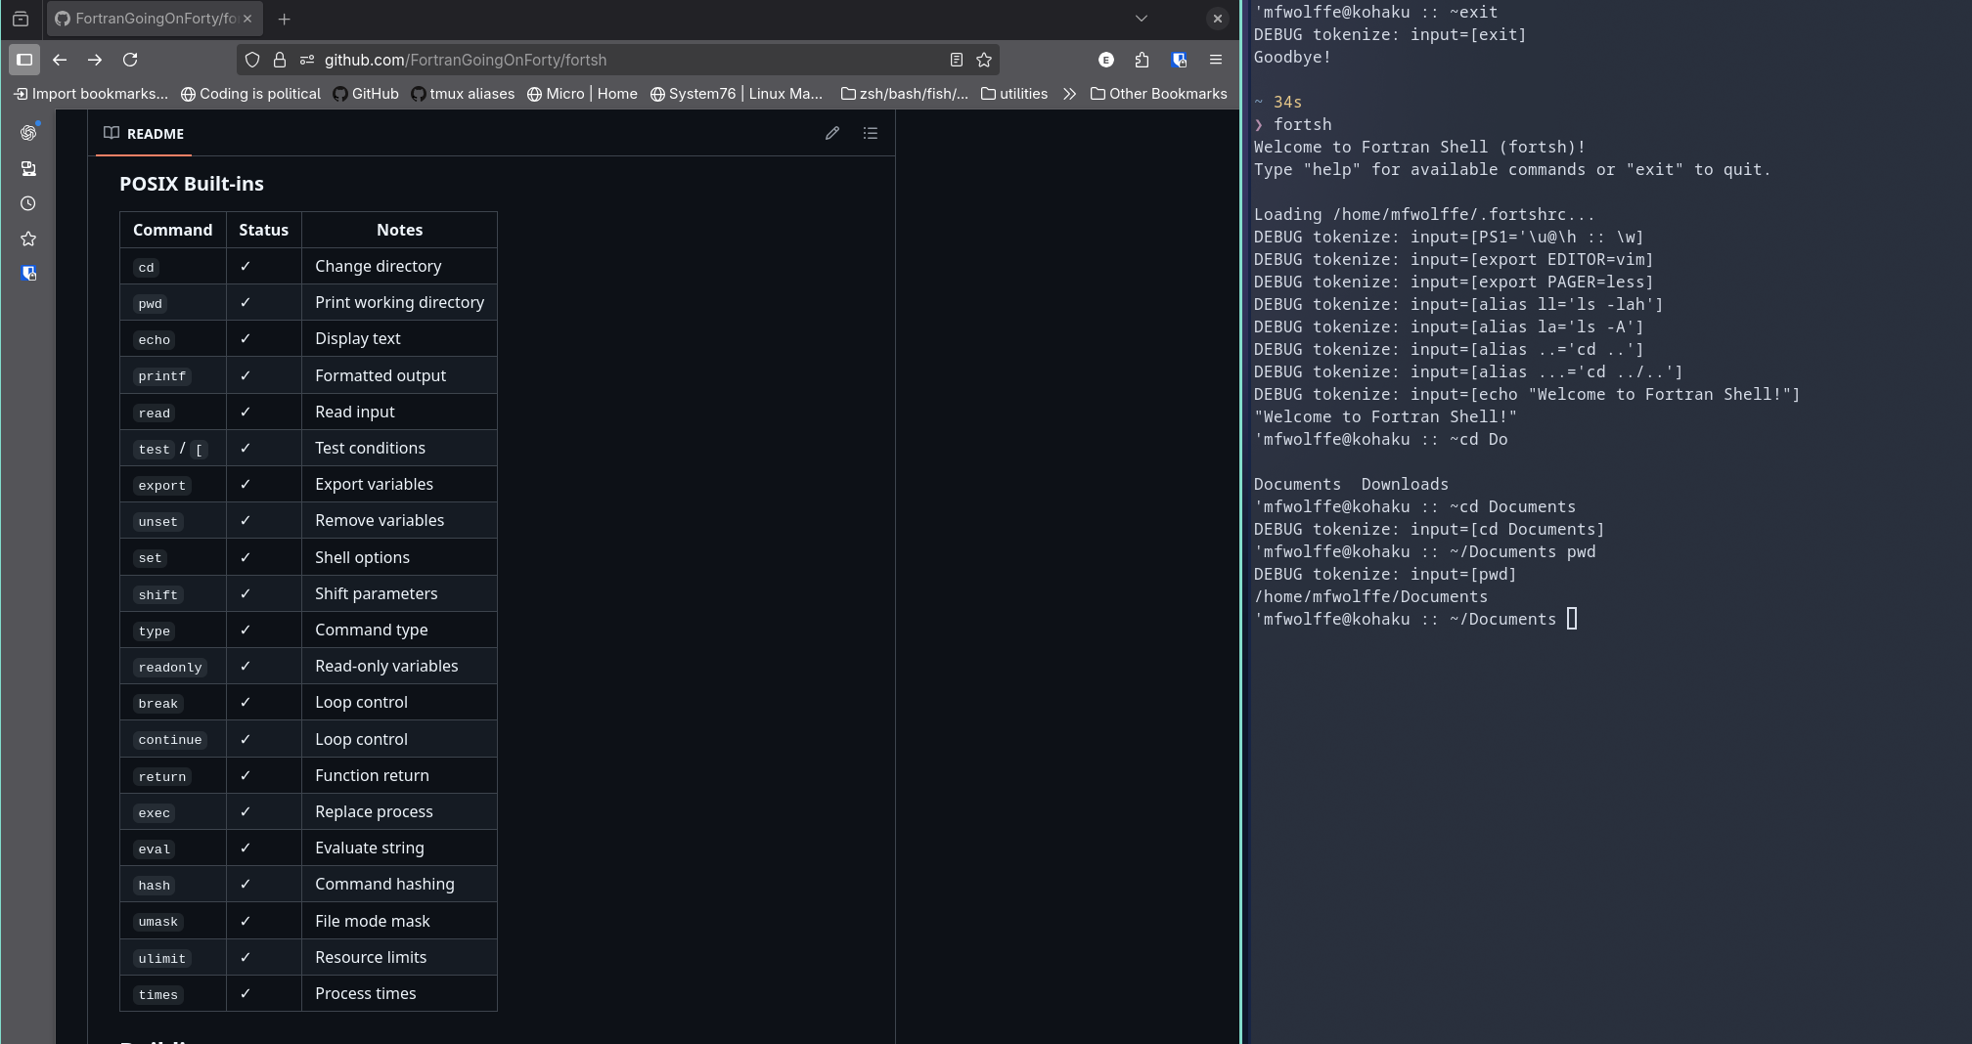Open the tmux aliases bookmark
Viewport: 1972px width, 1044px height.
(x=463, y=94)
